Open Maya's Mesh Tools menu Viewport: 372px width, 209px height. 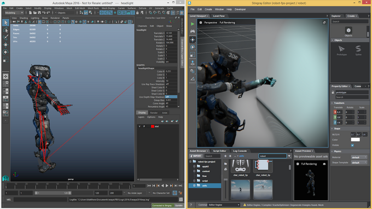click(x=93, y=8)
